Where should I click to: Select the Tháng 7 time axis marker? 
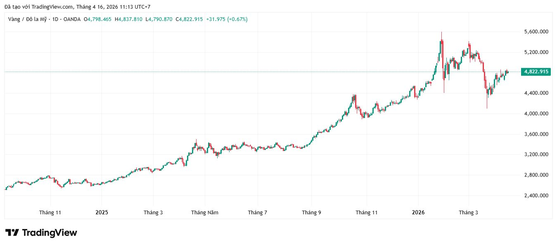click(257, 213)
